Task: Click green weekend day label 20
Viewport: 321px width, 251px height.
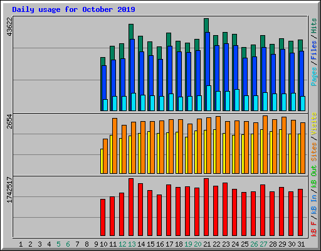Action: tap(197, 244)
